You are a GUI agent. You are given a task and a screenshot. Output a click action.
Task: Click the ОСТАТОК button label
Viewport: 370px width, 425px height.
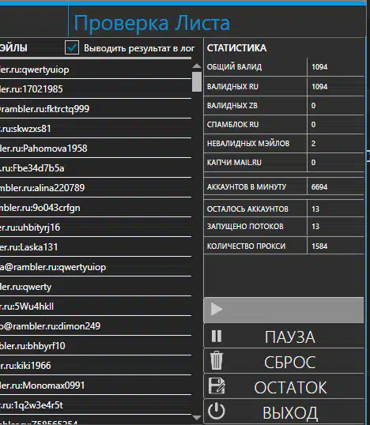click(x=290, y=387)
